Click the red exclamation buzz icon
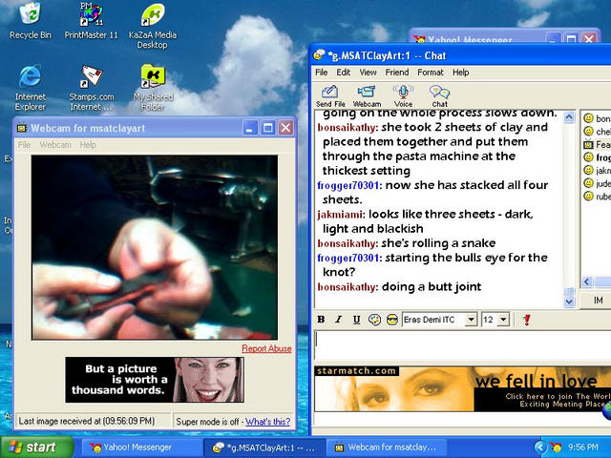The width and height of the screenshot is (611, 458). tap(527, 320)
